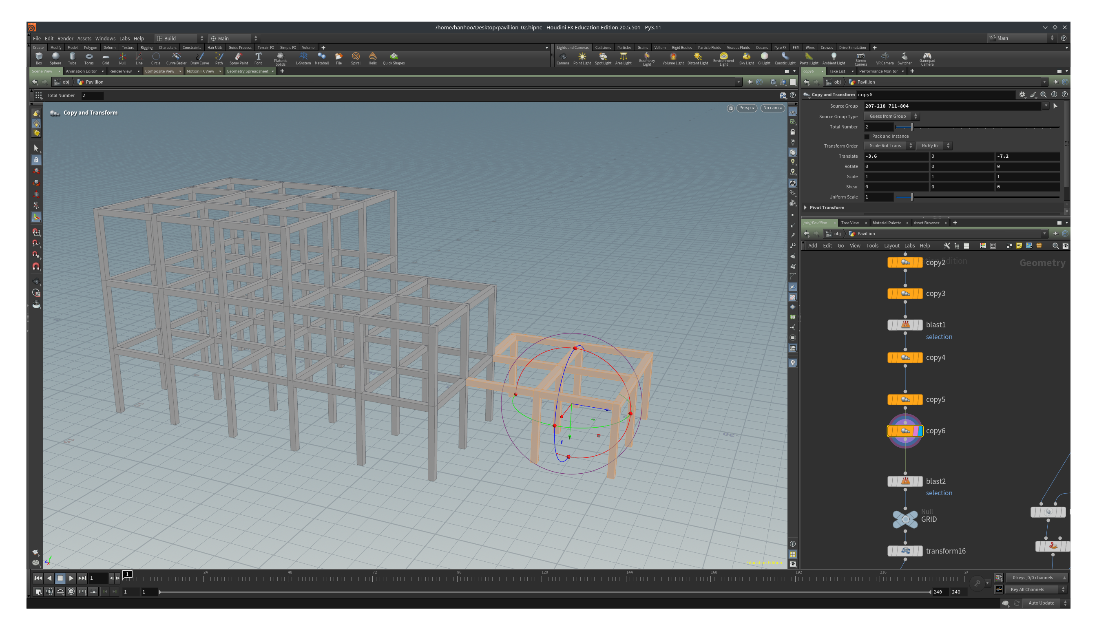Add a Gamepad Camera
Screen dimensions: 1097x640
tap(927, 59)
